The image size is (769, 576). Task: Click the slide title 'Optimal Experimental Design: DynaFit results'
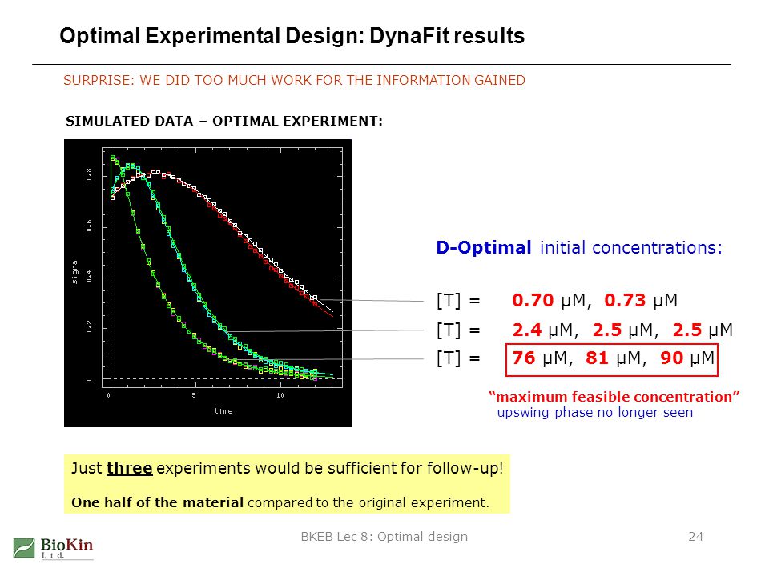click(x=292, y=36)
